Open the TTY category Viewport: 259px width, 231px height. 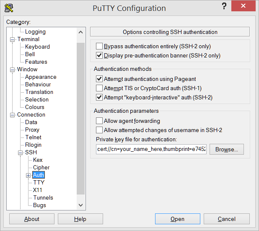39,183
